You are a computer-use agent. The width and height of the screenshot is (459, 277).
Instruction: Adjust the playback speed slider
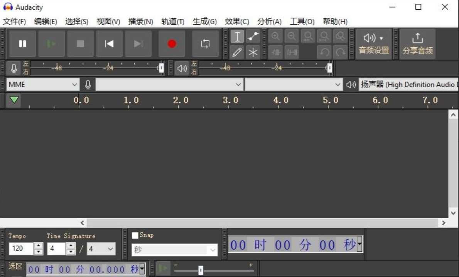(200, 270)
